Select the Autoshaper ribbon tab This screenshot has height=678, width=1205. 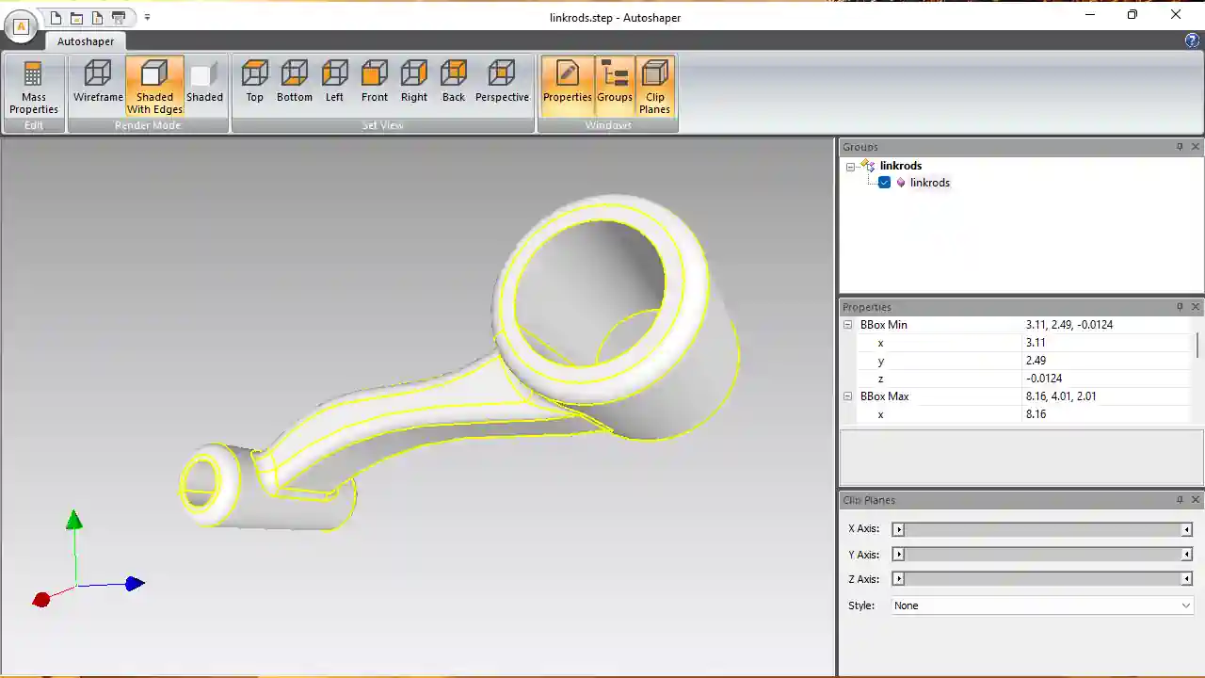click(x=86, y=41)
